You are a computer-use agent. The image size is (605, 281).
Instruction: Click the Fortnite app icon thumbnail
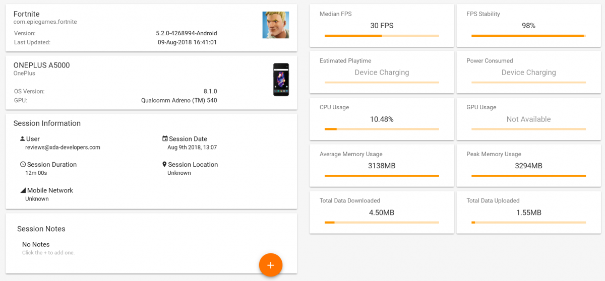click(x=276, y=25)
